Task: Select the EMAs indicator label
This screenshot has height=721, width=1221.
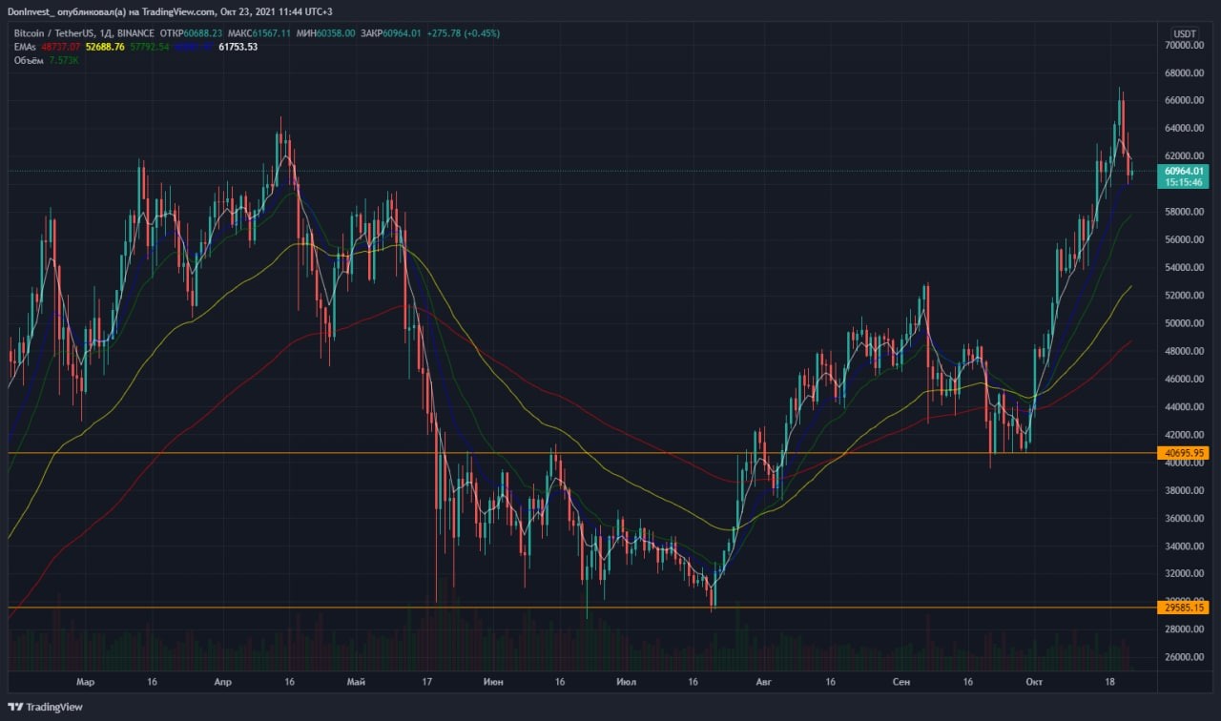Action: point(26,47)
